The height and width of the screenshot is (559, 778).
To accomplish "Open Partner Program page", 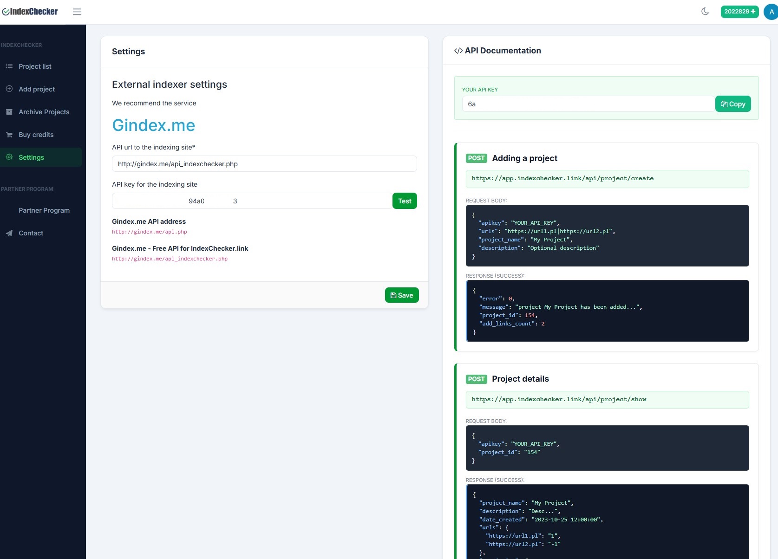I will 44,210.
